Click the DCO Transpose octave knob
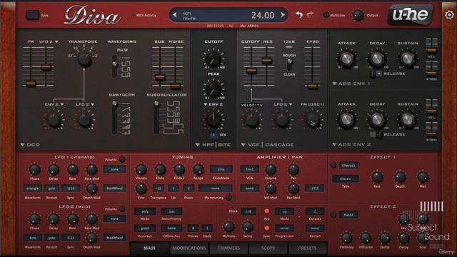This screenshot has width=457, height=257. 84,59
